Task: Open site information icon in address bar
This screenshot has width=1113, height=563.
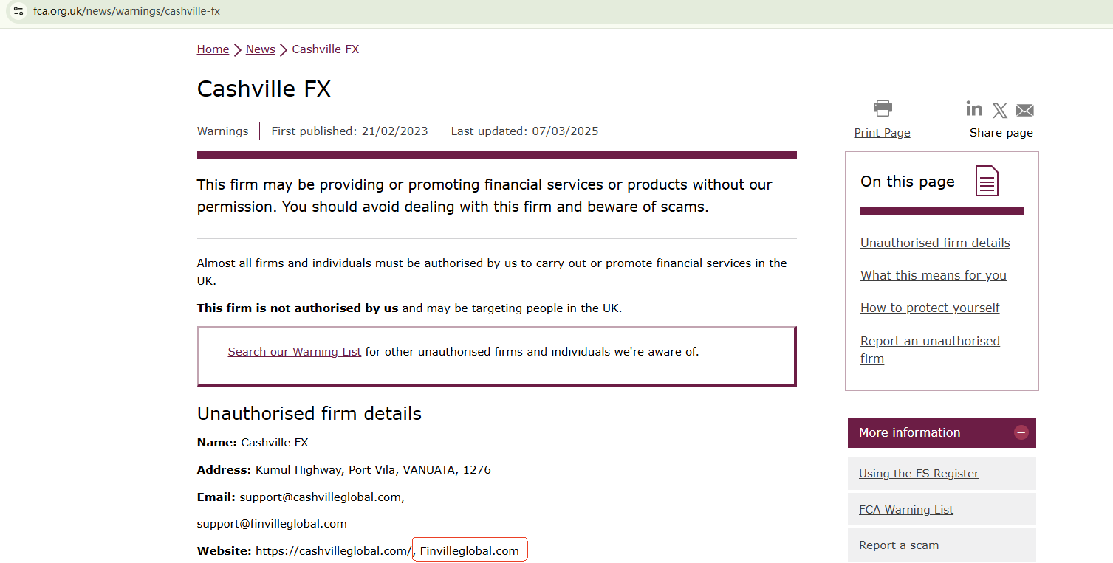Action: click(x=18, y=11)
